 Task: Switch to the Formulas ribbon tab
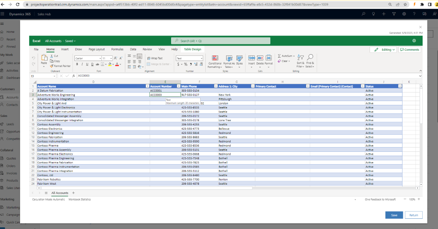(117, 49)
